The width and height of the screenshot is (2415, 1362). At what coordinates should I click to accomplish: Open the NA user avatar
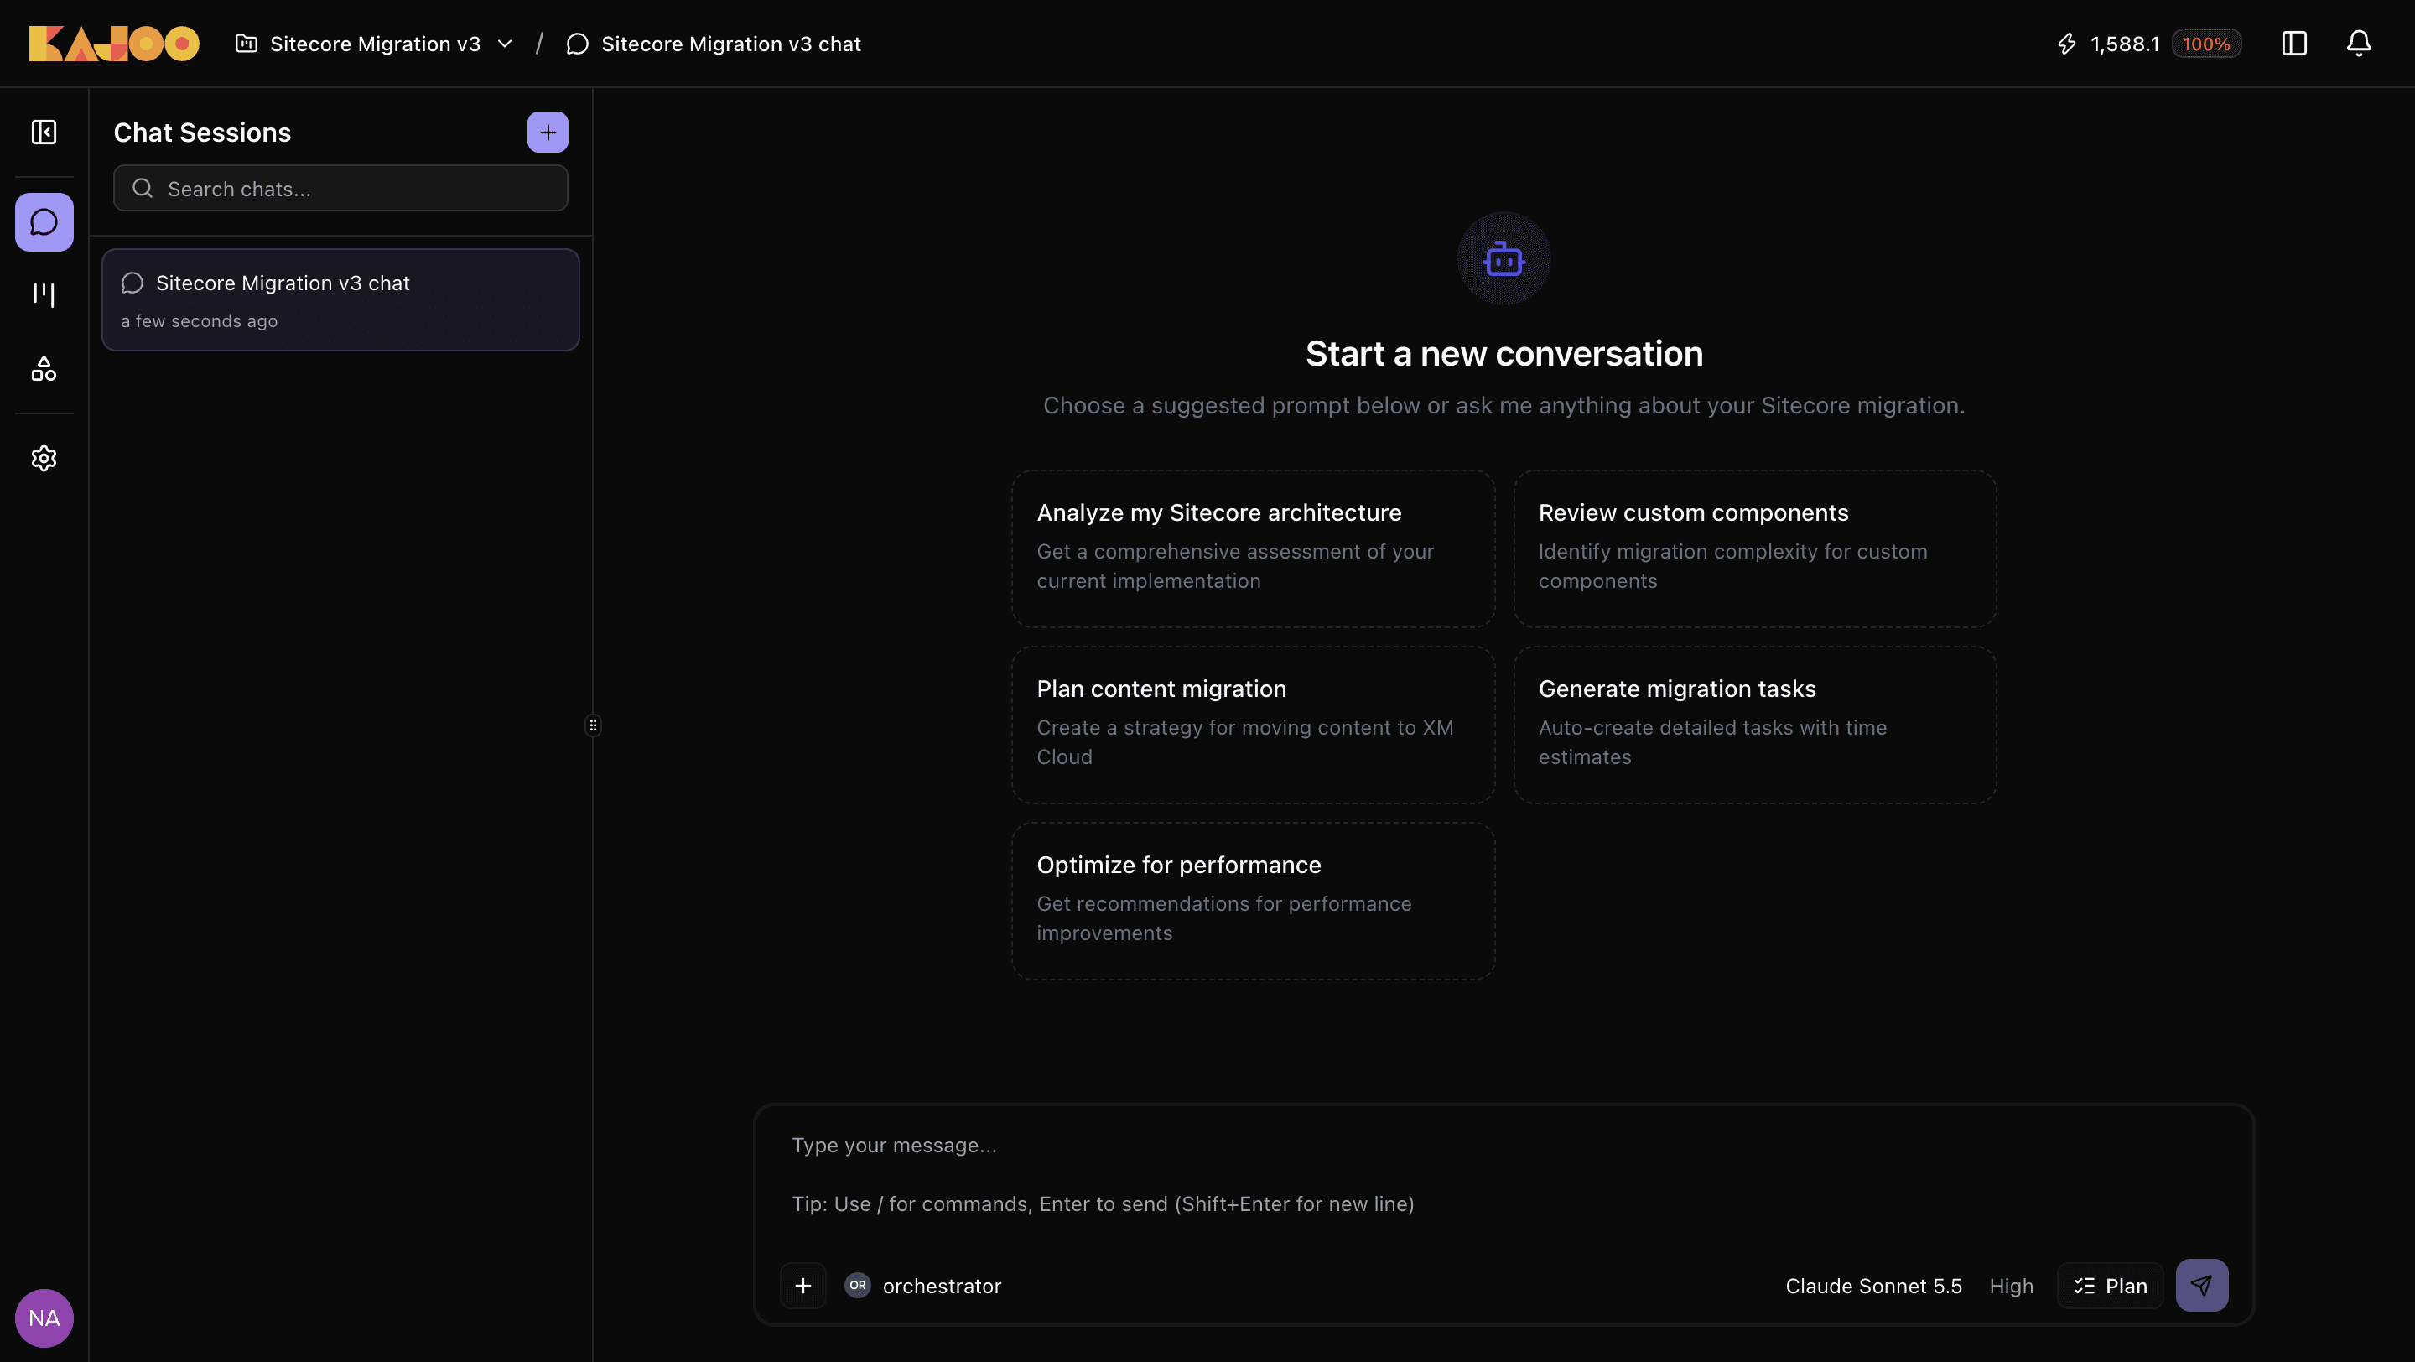[x=44, y=1318]
